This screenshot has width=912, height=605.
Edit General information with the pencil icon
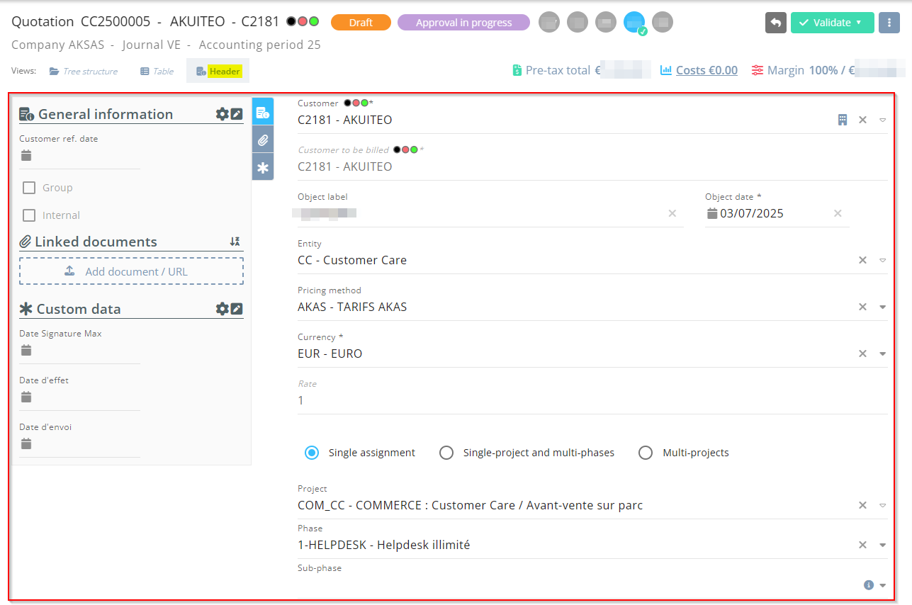[237, 114]
